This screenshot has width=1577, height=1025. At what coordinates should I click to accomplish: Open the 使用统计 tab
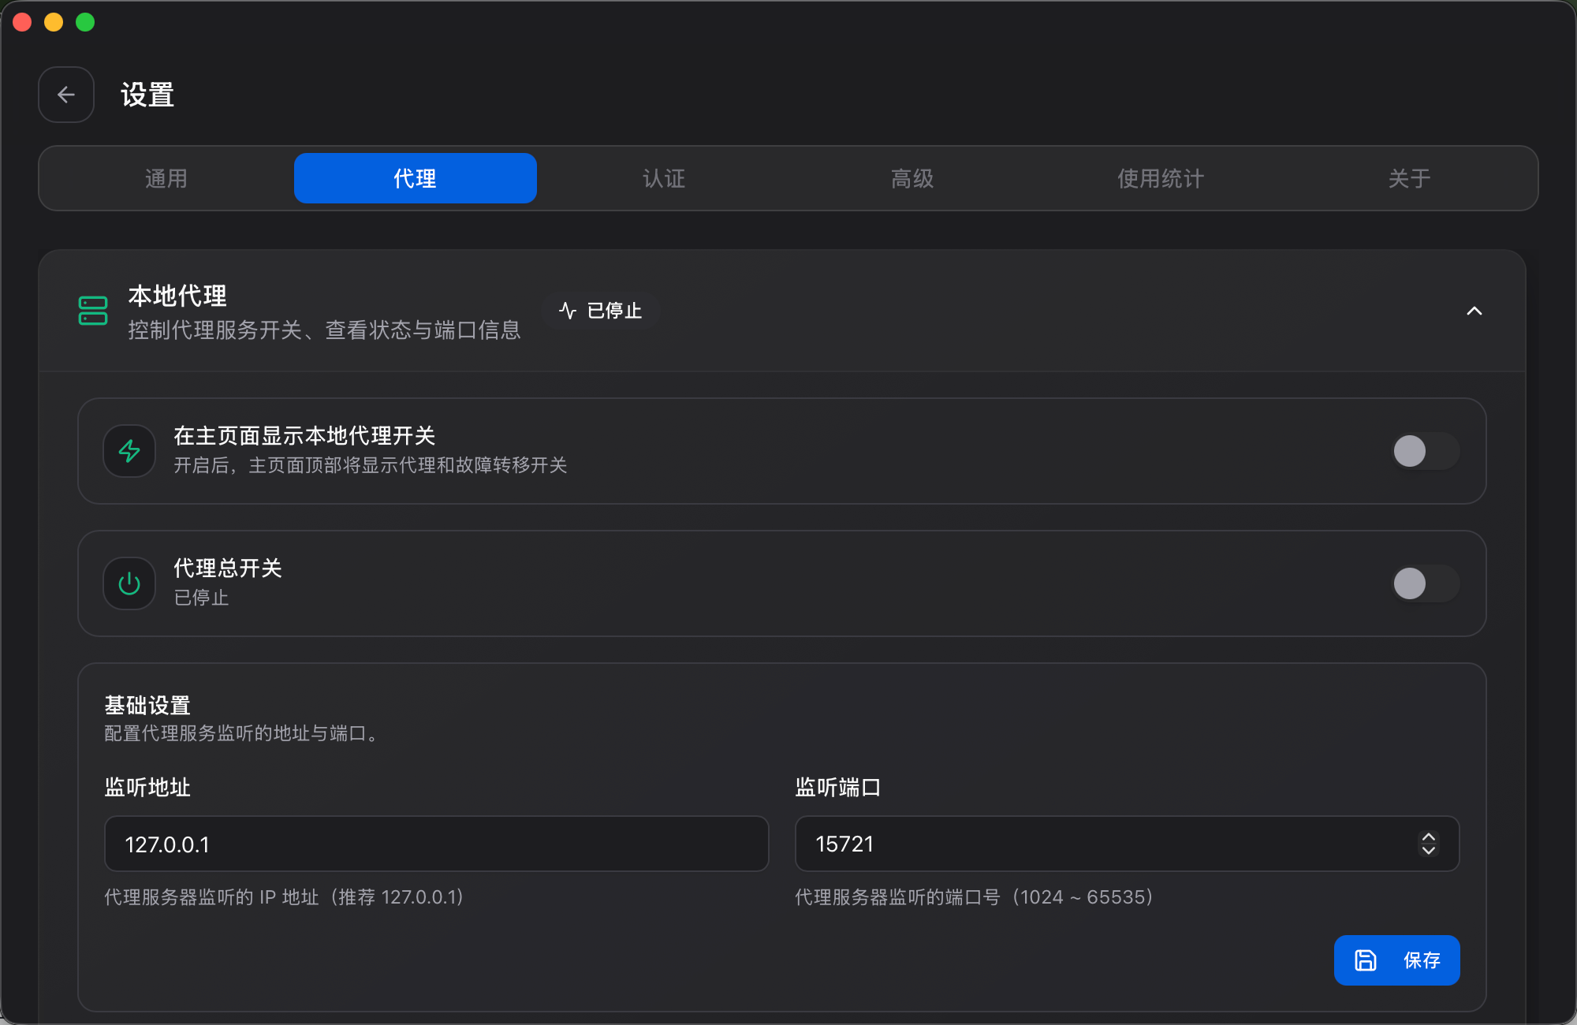[1161, 178]
